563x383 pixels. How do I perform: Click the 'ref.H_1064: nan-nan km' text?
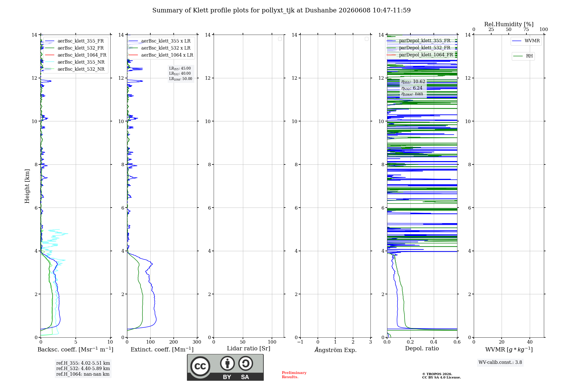coord(83,374)
